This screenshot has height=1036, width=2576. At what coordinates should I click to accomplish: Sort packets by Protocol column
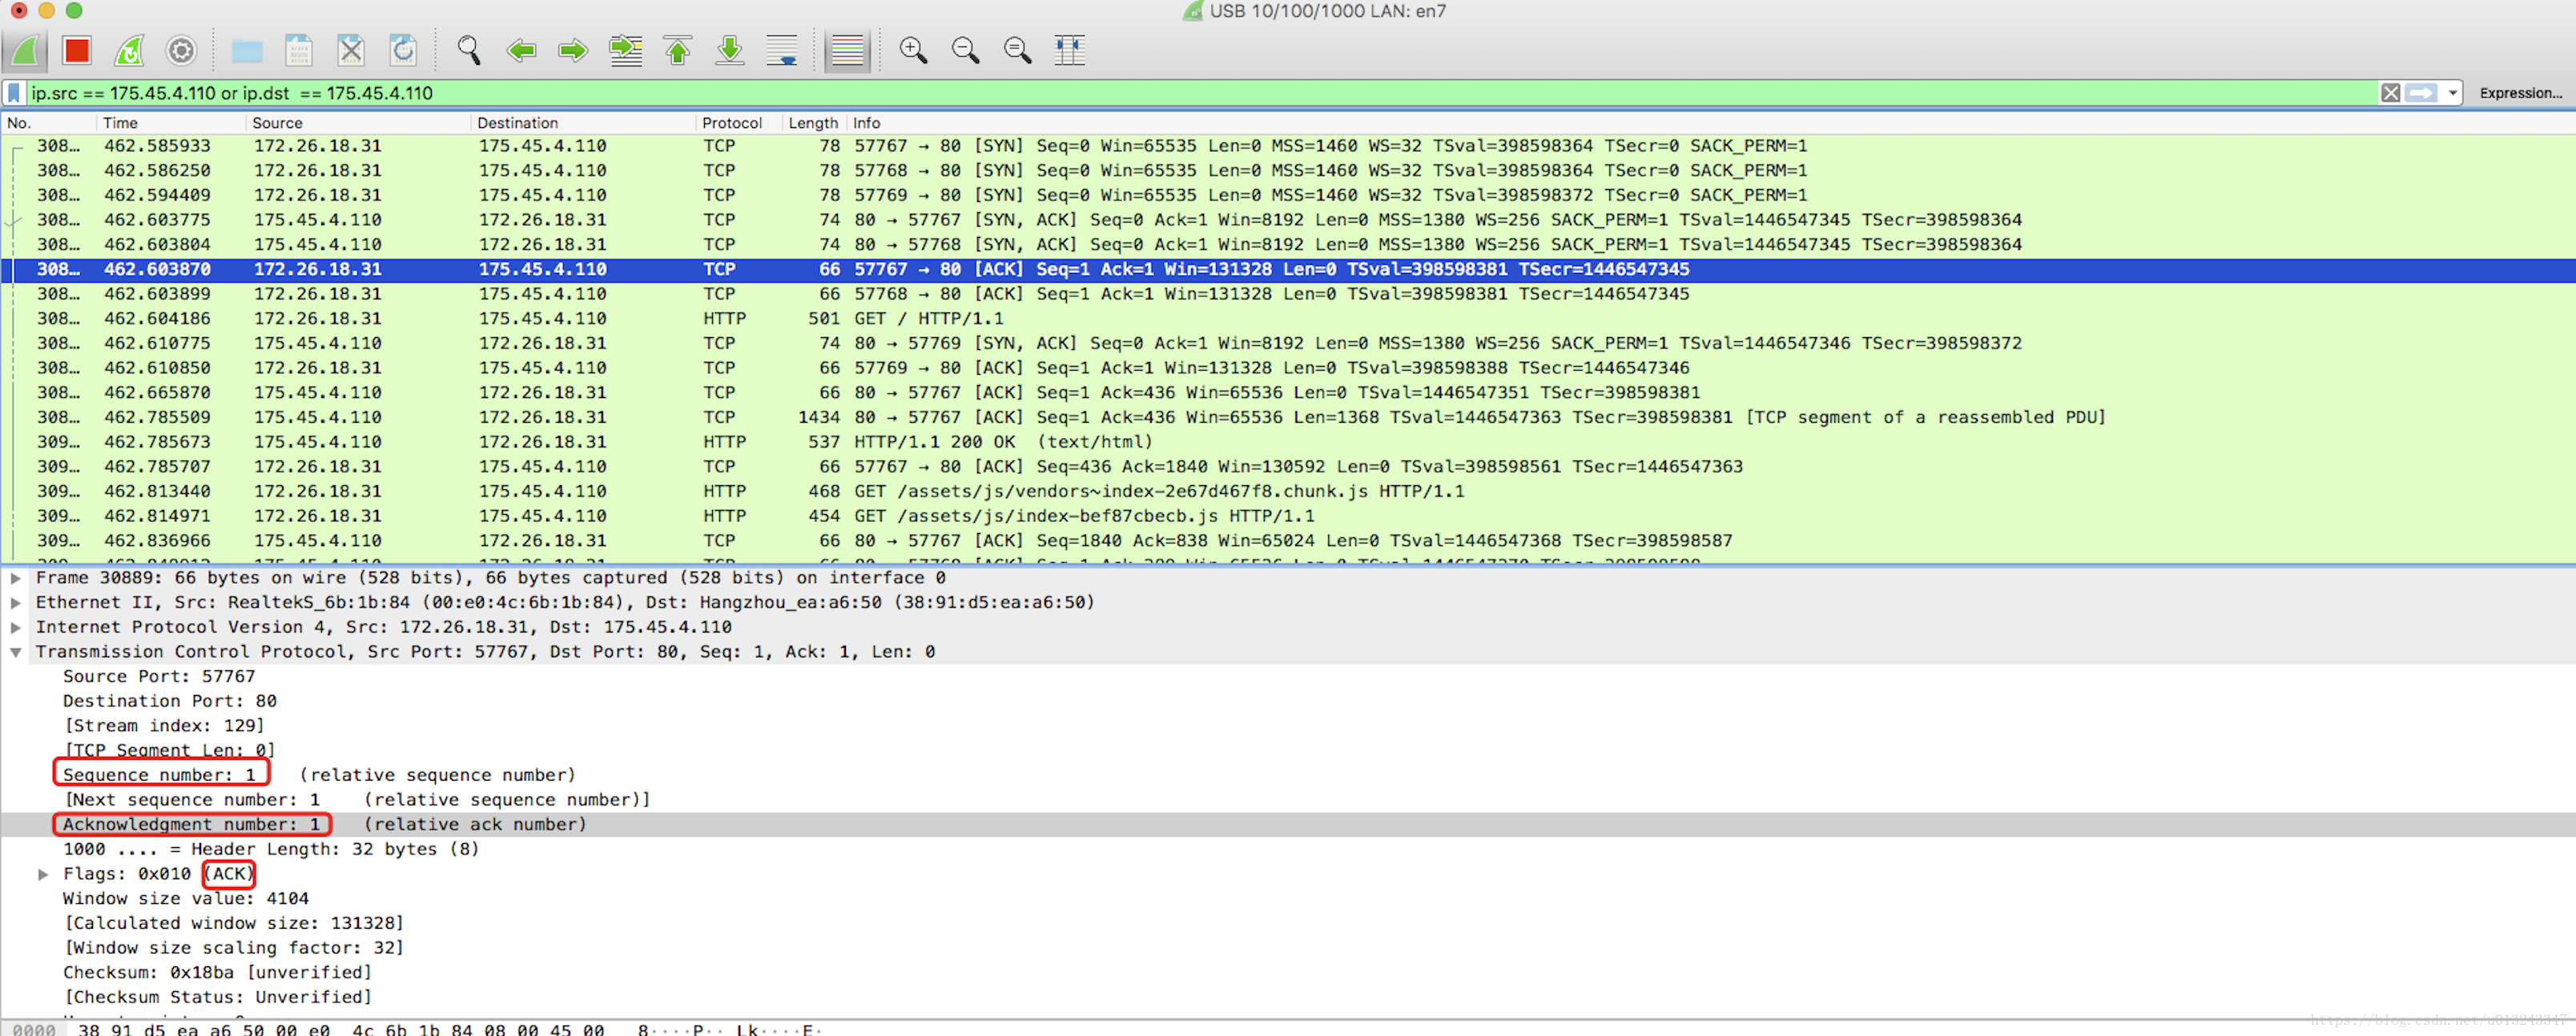731,123
